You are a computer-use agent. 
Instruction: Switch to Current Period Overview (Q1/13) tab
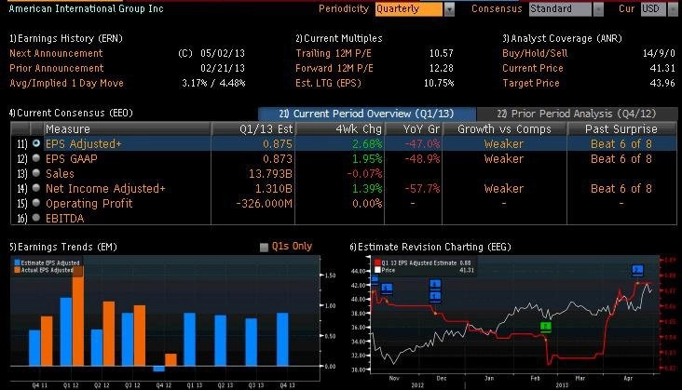click(367, 114)
